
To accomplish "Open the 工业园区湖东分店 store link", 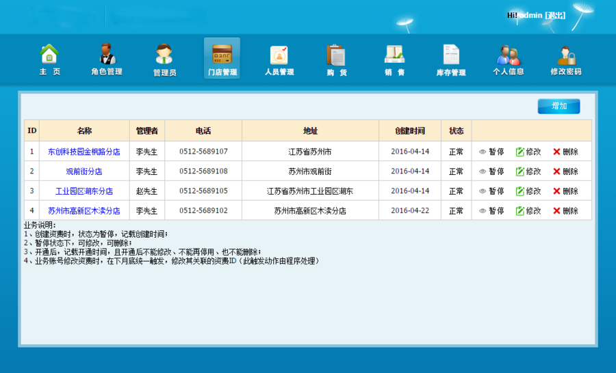I will click(x=84, y=191).
